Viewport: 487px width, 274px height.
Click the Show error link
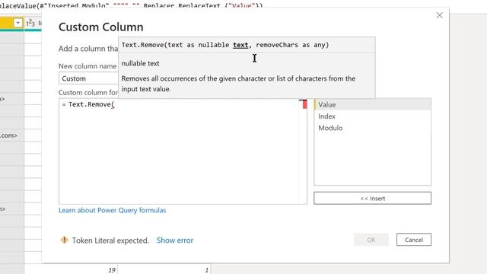[x=175, y=241]
